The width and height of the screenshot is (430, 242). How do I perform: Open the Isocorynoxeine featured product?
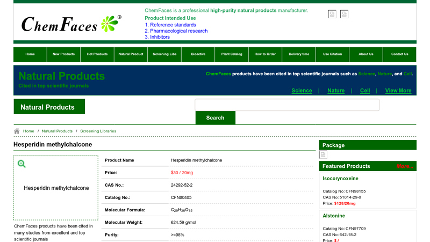(340, 179)
